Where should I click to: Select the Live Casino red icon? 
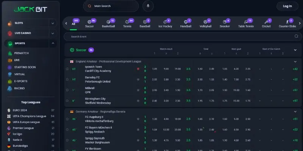pyautogui.click(x=10, y=33)
